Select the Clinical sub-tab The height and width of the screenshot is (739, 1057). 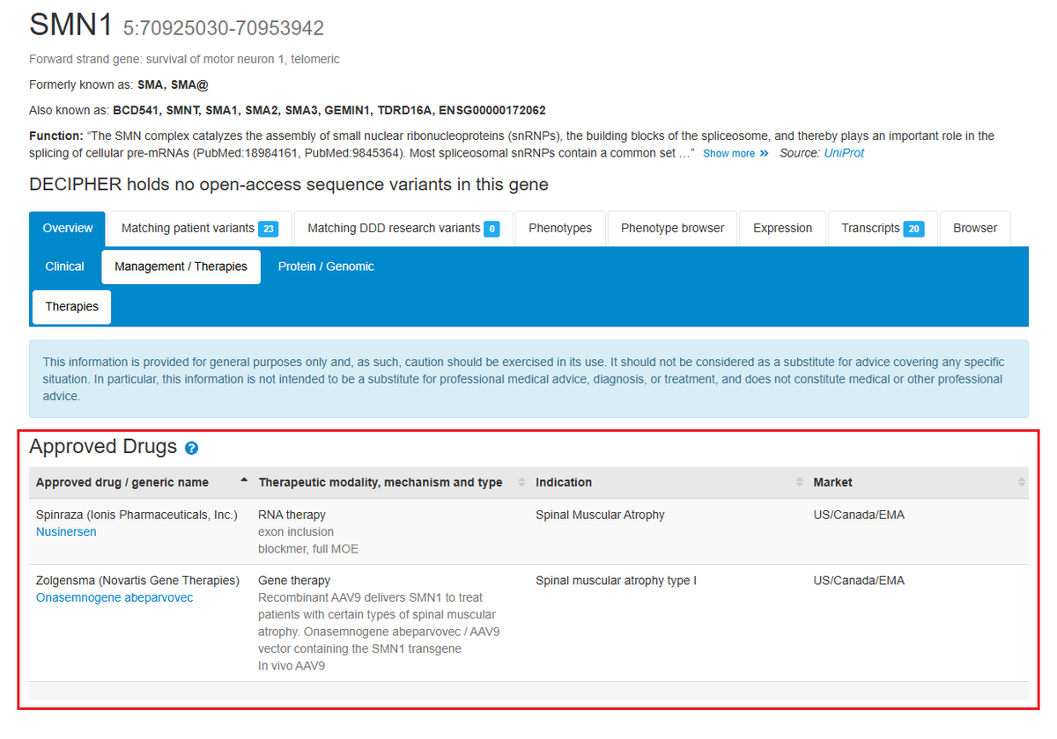[x=65, y=267]
